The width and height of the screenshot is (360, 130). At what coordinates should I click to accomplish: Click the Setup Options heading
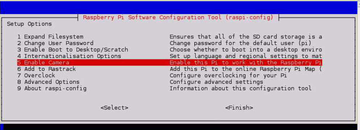tap(29, 24)
